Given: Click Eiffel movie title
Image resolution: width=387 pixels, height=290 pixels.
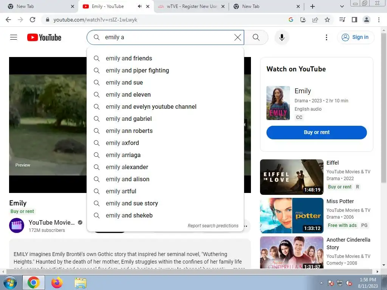Looking at the screenshot, I should (333, 163).
